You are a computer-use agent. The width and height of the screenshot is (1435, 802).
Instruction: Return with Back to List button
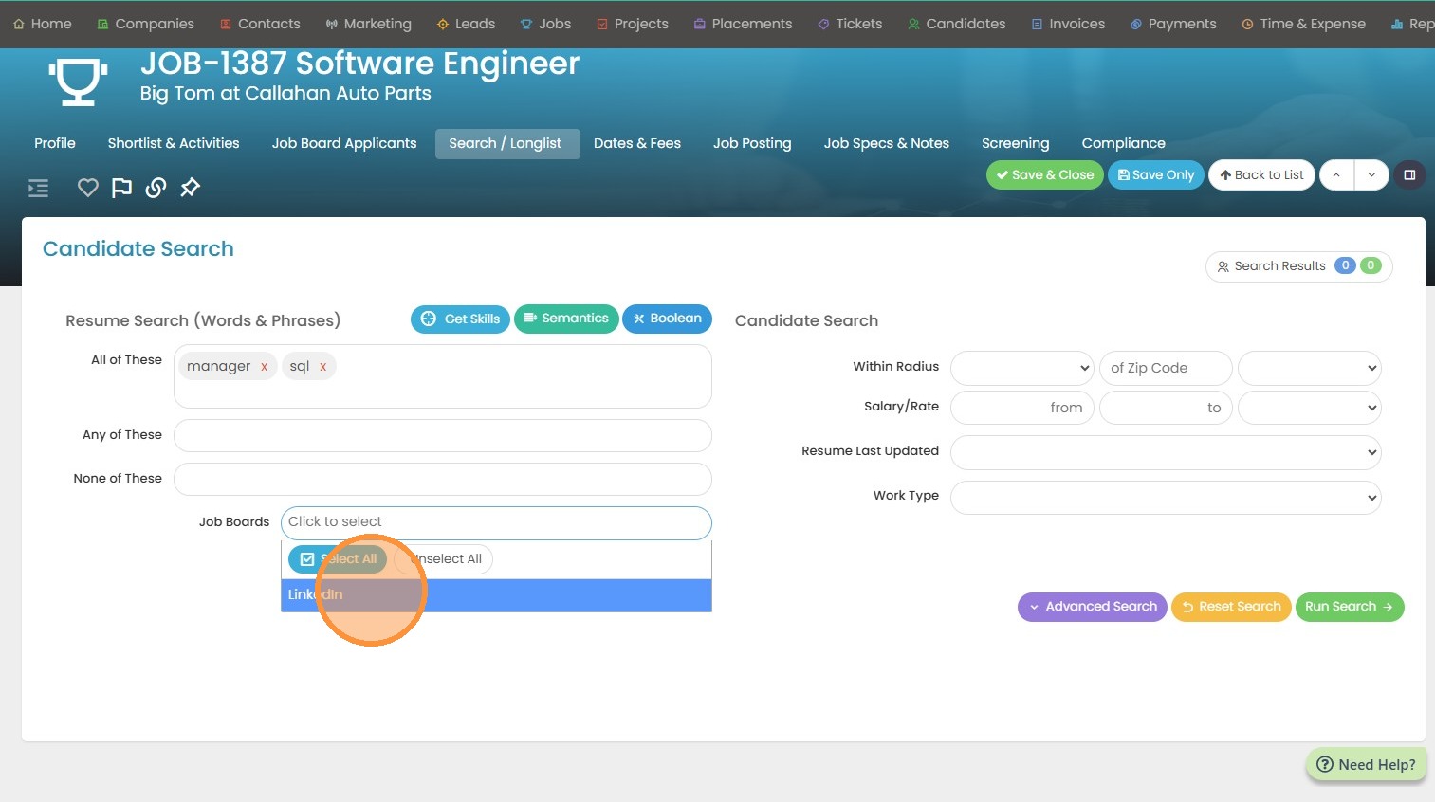(1261, 175)
